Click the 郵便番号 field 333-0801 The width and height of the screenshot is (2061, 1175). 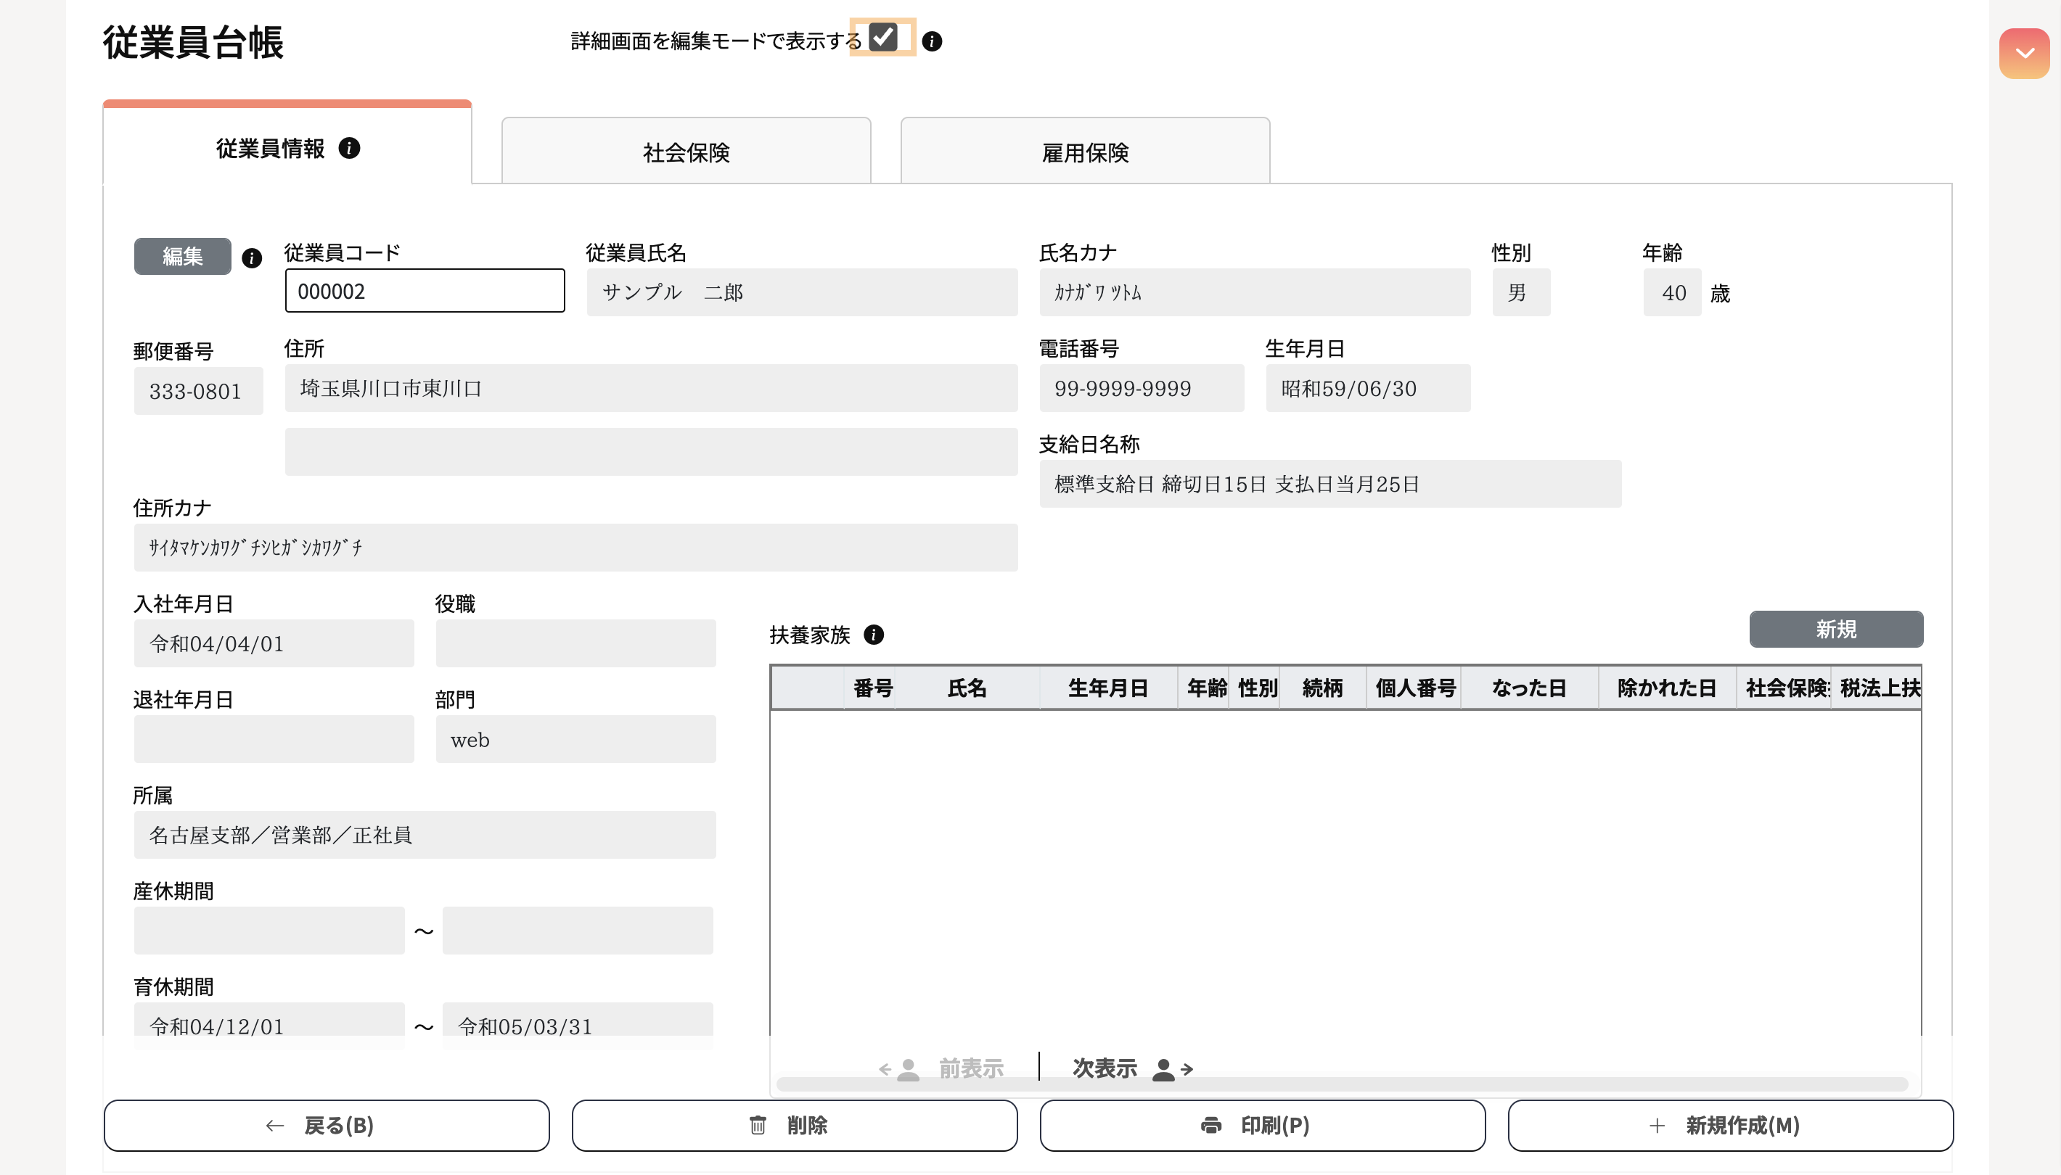point(199,392)
